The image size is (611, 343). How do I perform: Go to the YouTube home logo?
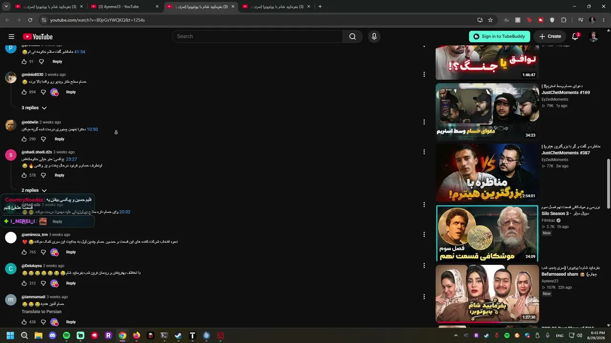coord(38,37)
